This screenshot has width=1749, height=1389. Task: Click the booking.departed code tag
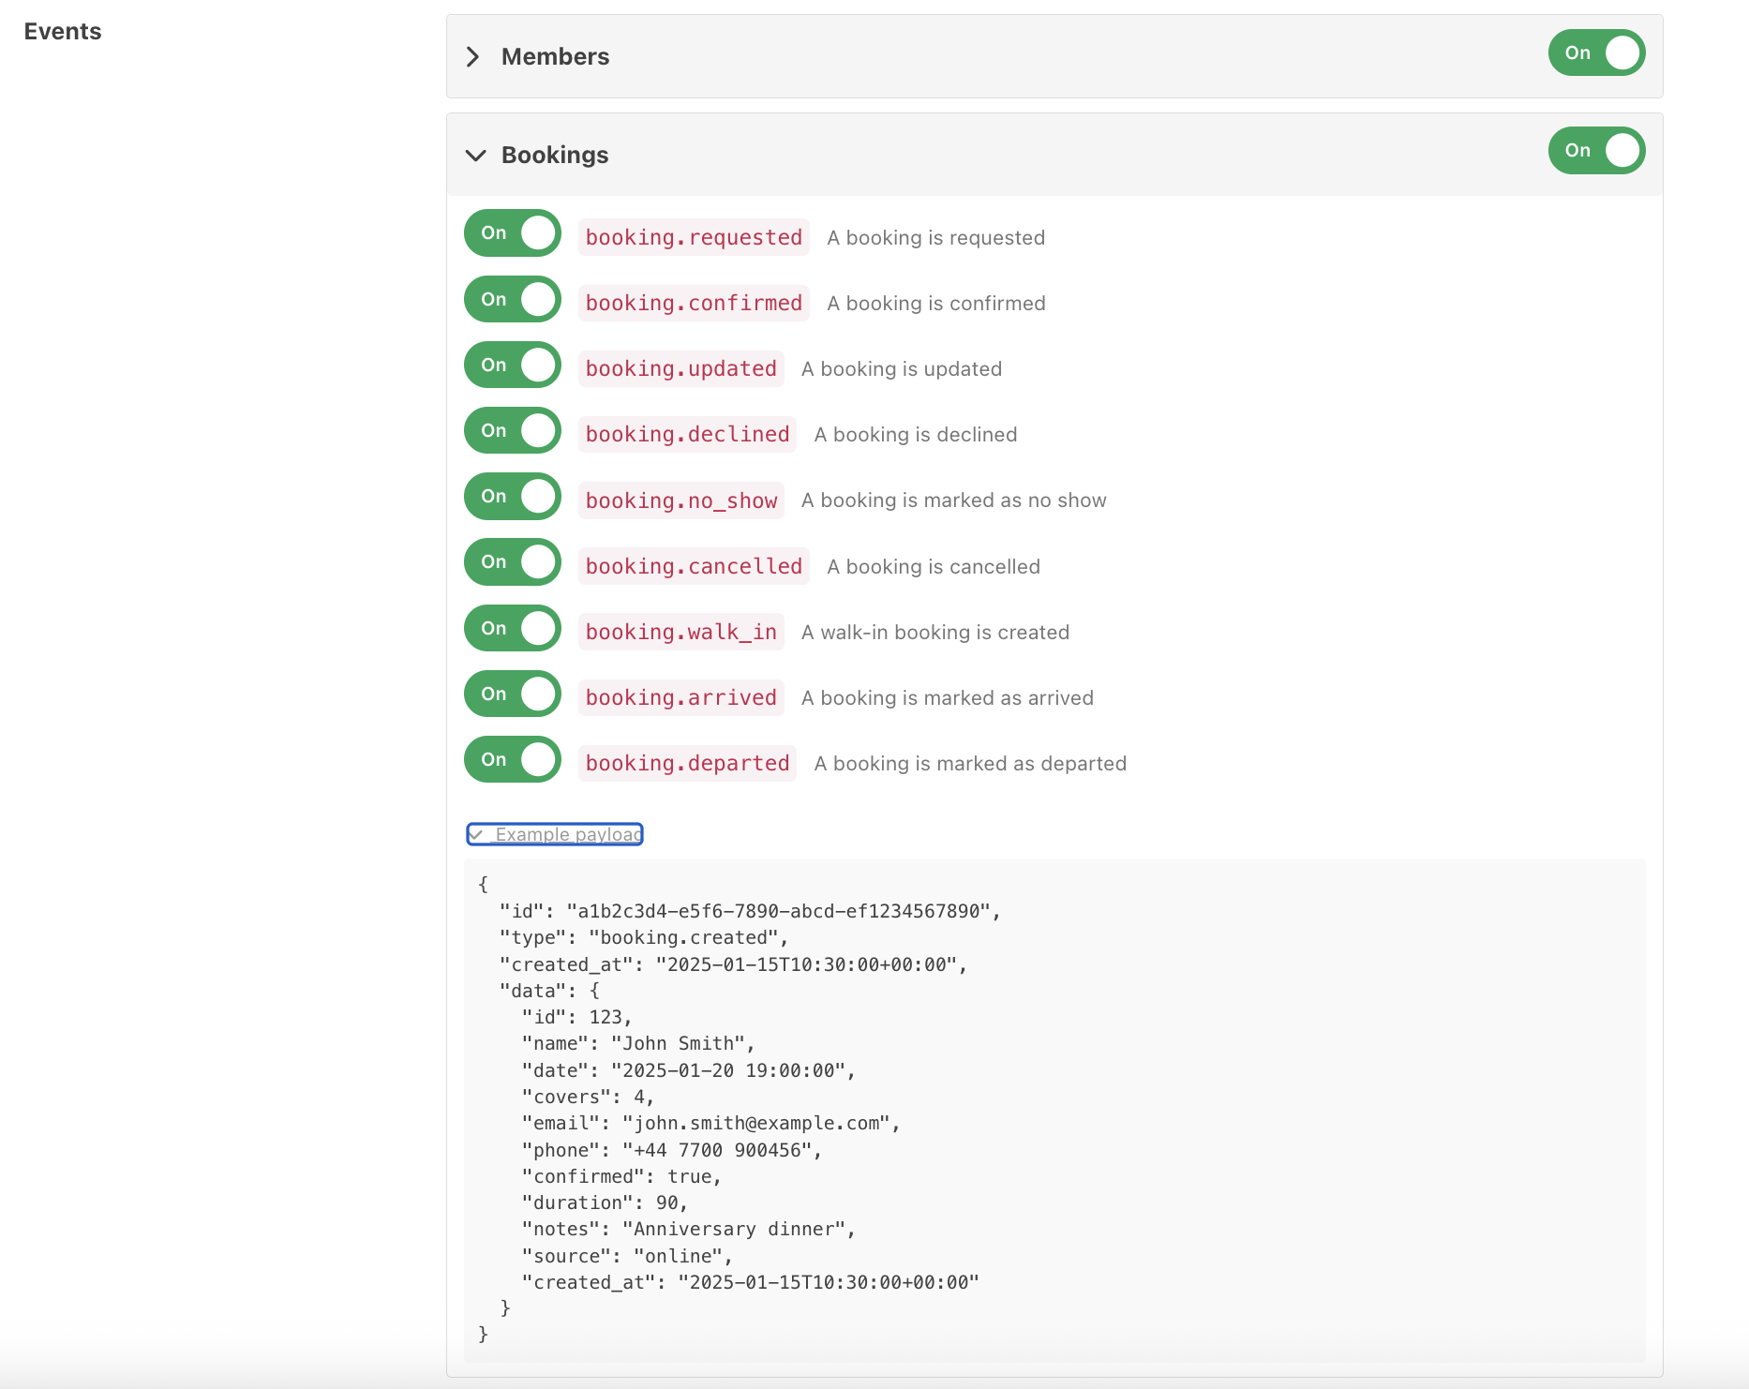pyautogui.click(x=687, y=763)
